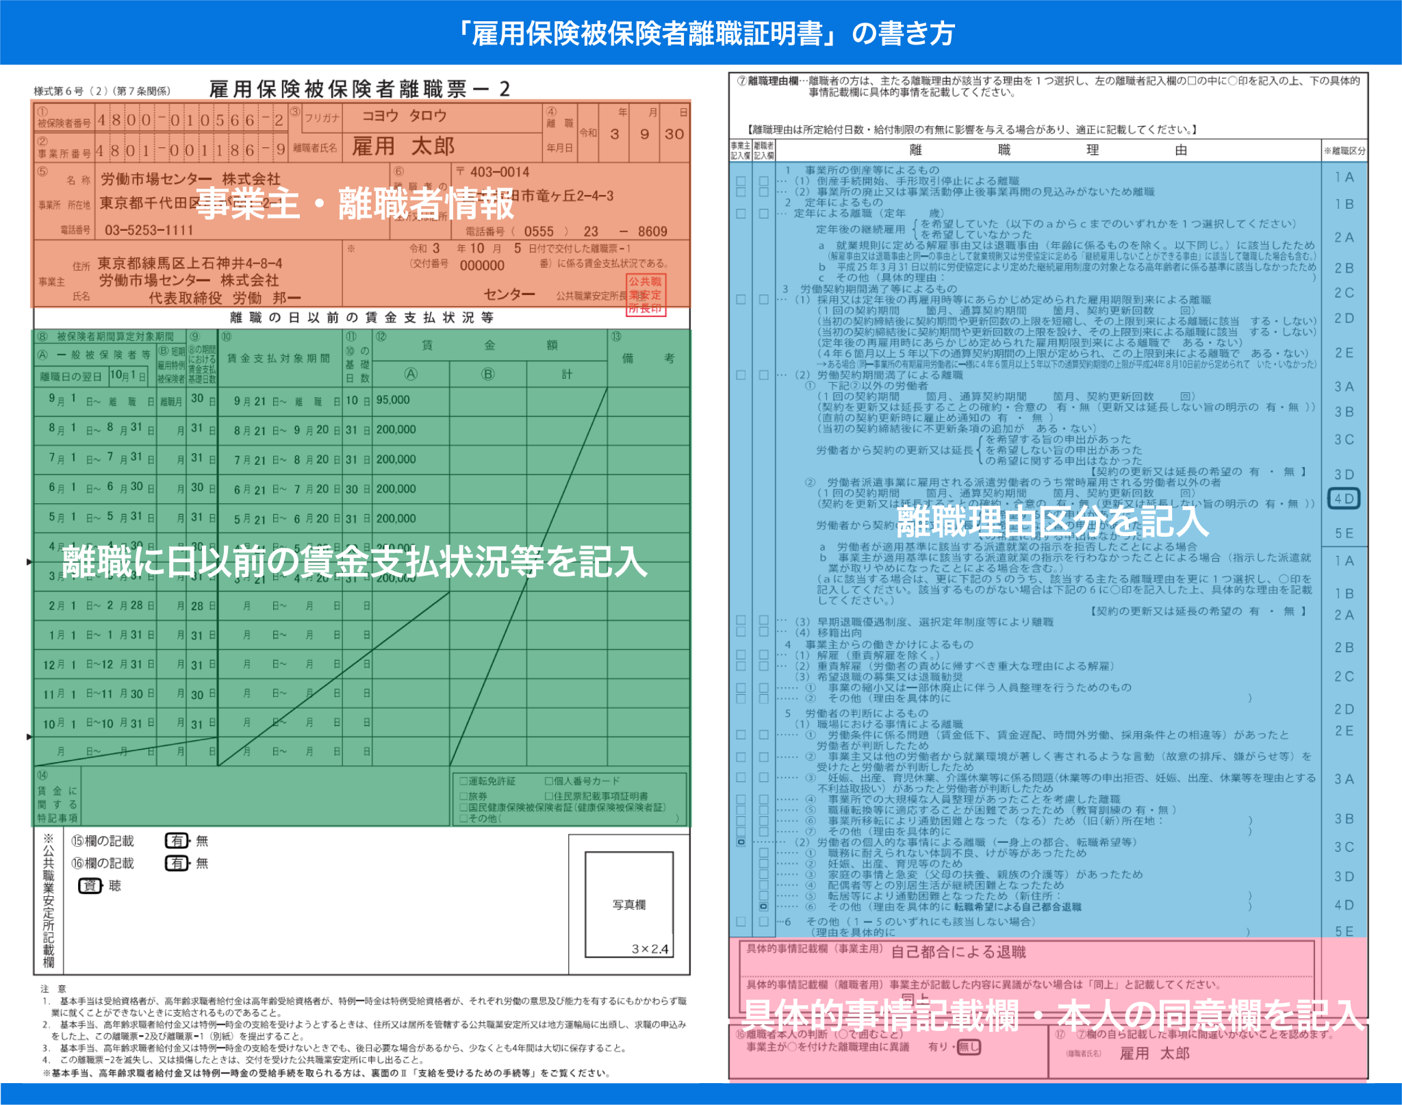Click the 事業主・離職者情報 overlay heading

click(355, 203)
